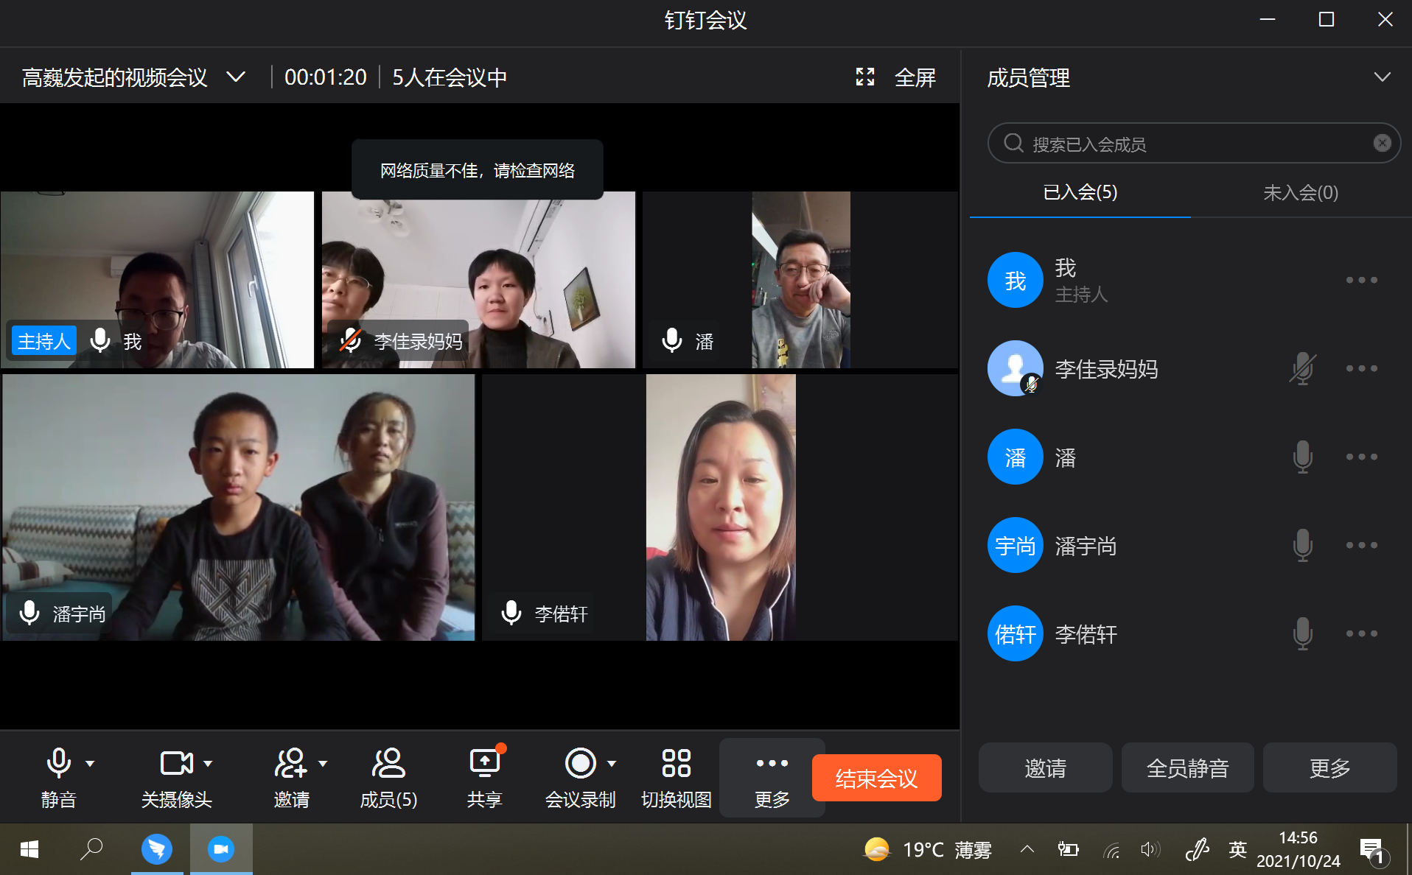Select the host 我 video tile
The width and height of the screenshot is (1412, 875).
coord(157,280)
